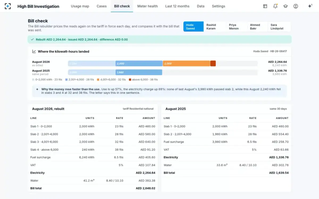Click the 'AED 405.60' fuel surcharge amount
This screenshot has width=319, height=199.
(x=147, y=157)
